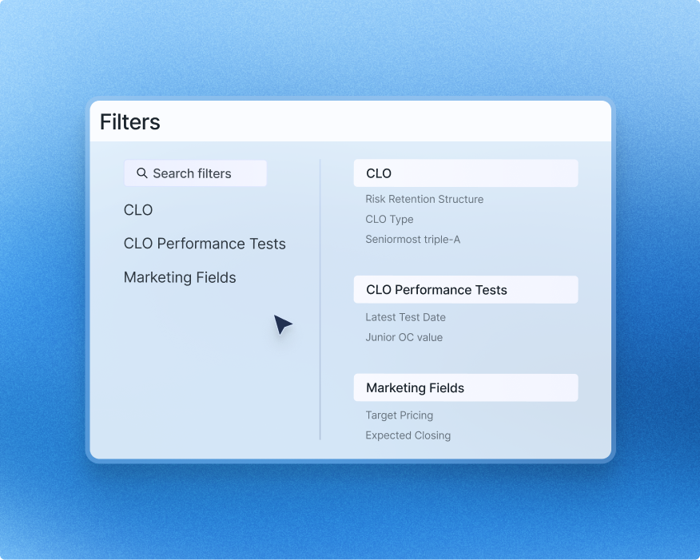This screenshot has width=700, height=560.
Task: Select CLO in the left sidebar
Action: (137, 210)
